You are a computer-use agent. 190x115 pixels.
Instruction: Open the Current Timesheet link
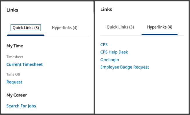(x=24, y=64)
